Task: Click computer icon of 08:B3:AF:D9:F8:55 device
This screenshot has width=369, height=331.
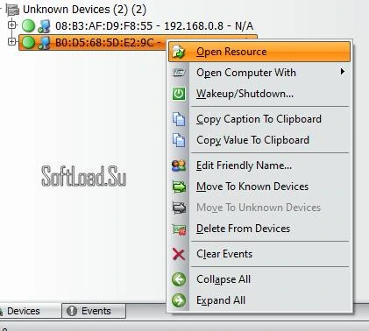Action: (44, 26)
